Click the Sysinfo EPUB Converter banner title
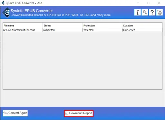The width and height of the screenshot is (165, 120). tap(32, 11)
